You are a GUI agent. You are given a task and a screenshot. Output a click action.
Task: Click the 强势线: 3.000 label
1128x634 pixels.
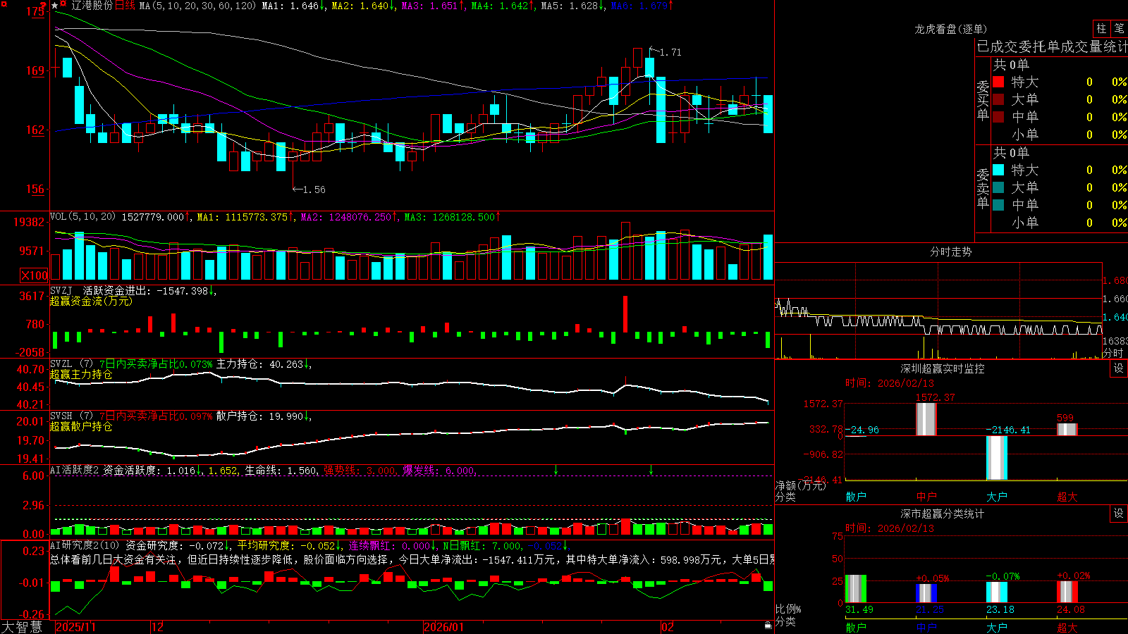(x=360, y=471)
